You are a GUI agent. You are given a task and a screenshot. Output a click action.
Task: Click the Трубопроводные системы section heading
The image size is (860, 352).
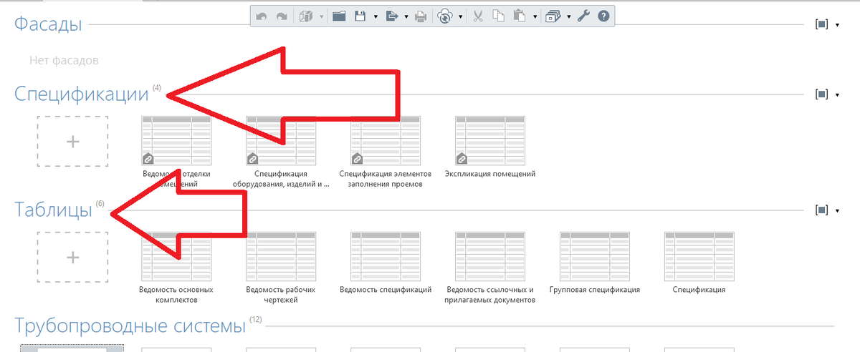[x=130, y=327]
